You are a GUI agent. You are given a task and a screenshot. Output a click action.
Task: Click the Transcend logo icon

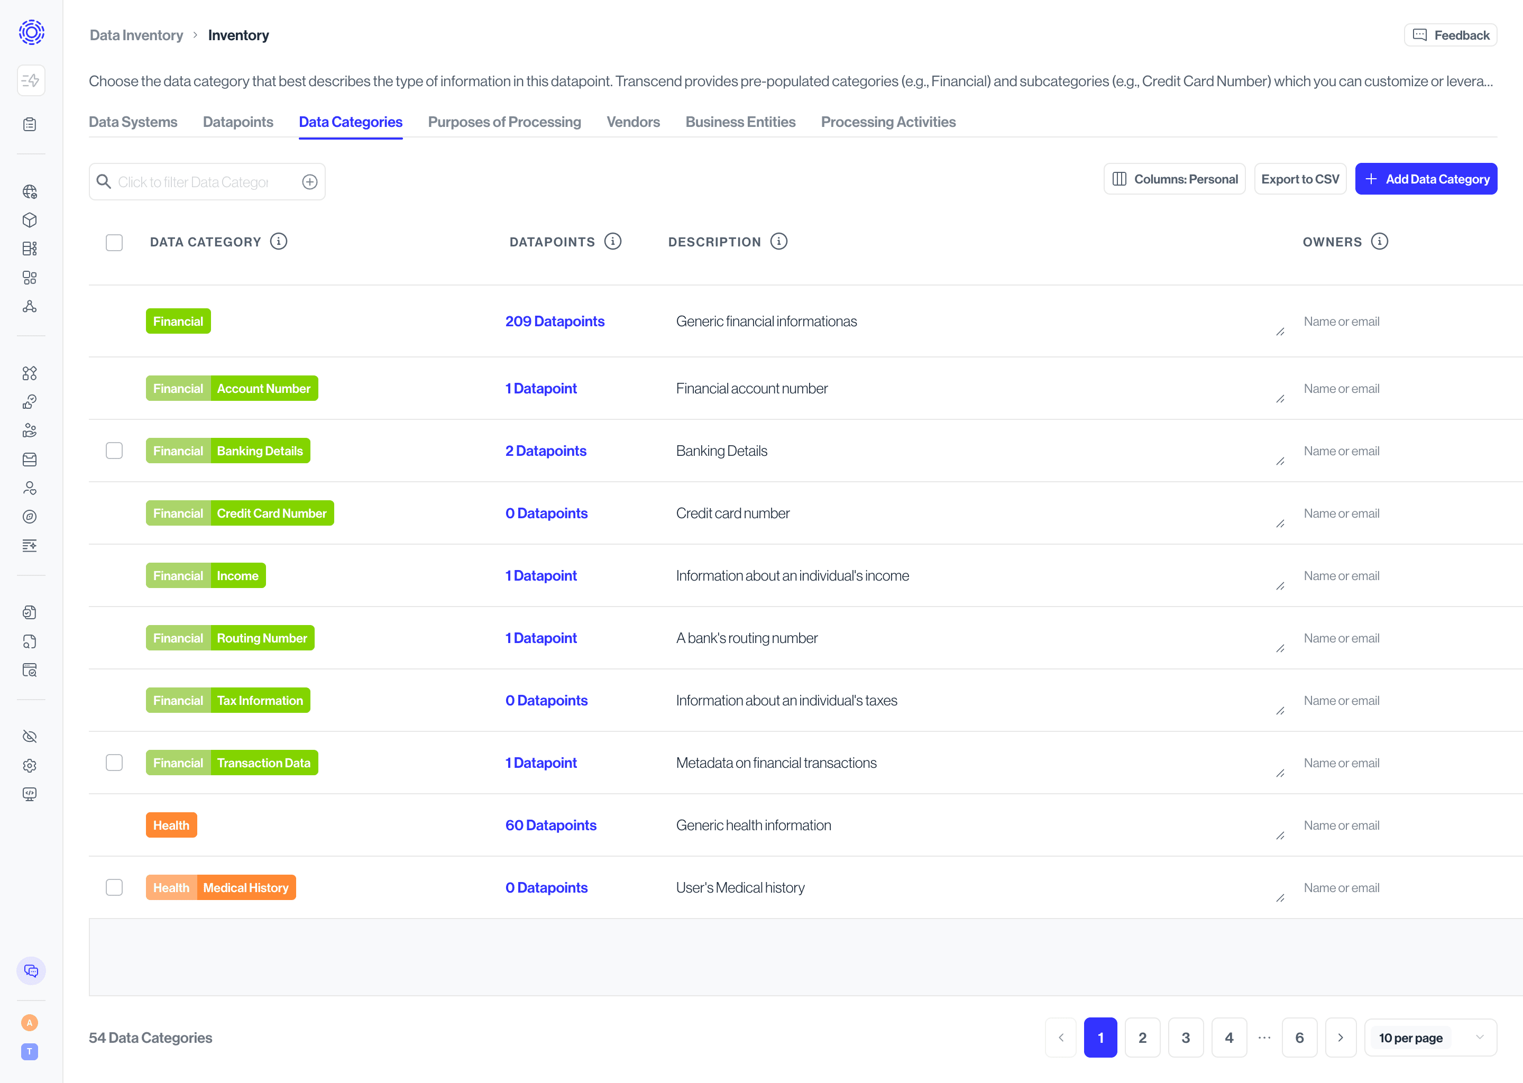tap(31, 32)
